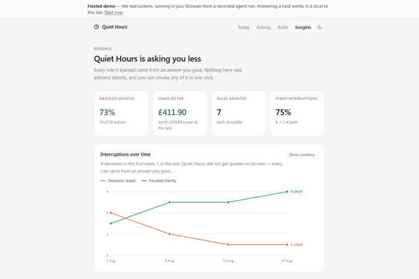This screenshot has width=419, height=279.
Task: Click the orange data point at 8 Aug
Action: click(x=169, y=234)
